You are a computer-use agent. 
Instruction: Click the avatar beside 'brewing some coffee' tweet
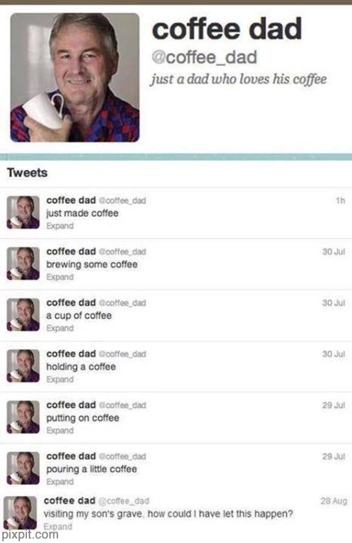coord(23,264)
